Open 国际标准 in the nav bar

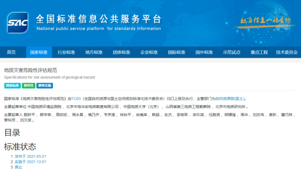(176, 52)
